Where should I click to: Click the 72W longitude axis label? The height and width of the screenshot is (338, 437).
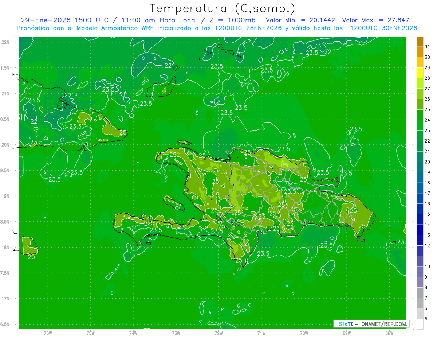coord(219,333)
